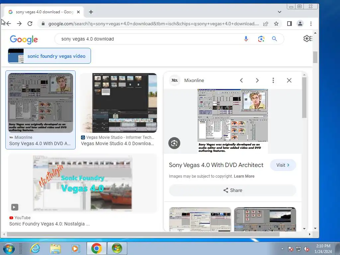Close the sony vegas 4.0 download tab
Screen dimensions: 340x255
click(78, 12)
